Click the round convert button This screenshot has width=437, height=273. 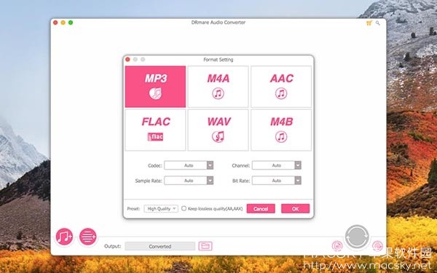click(x=357, y=237)
